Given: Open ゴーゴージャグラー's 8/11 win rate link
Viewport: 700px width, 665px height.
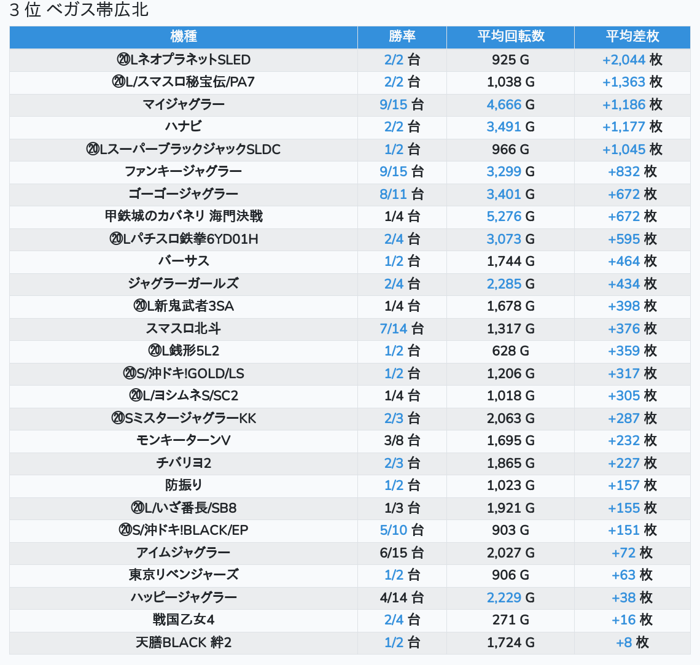Looking at the screenshot, I should click(x=394, y=195).
